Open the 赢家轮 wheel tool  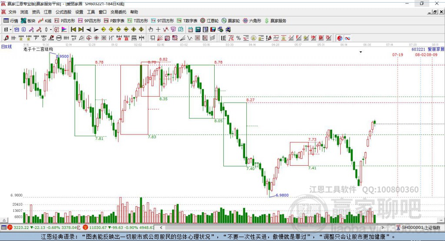point(231,21)
